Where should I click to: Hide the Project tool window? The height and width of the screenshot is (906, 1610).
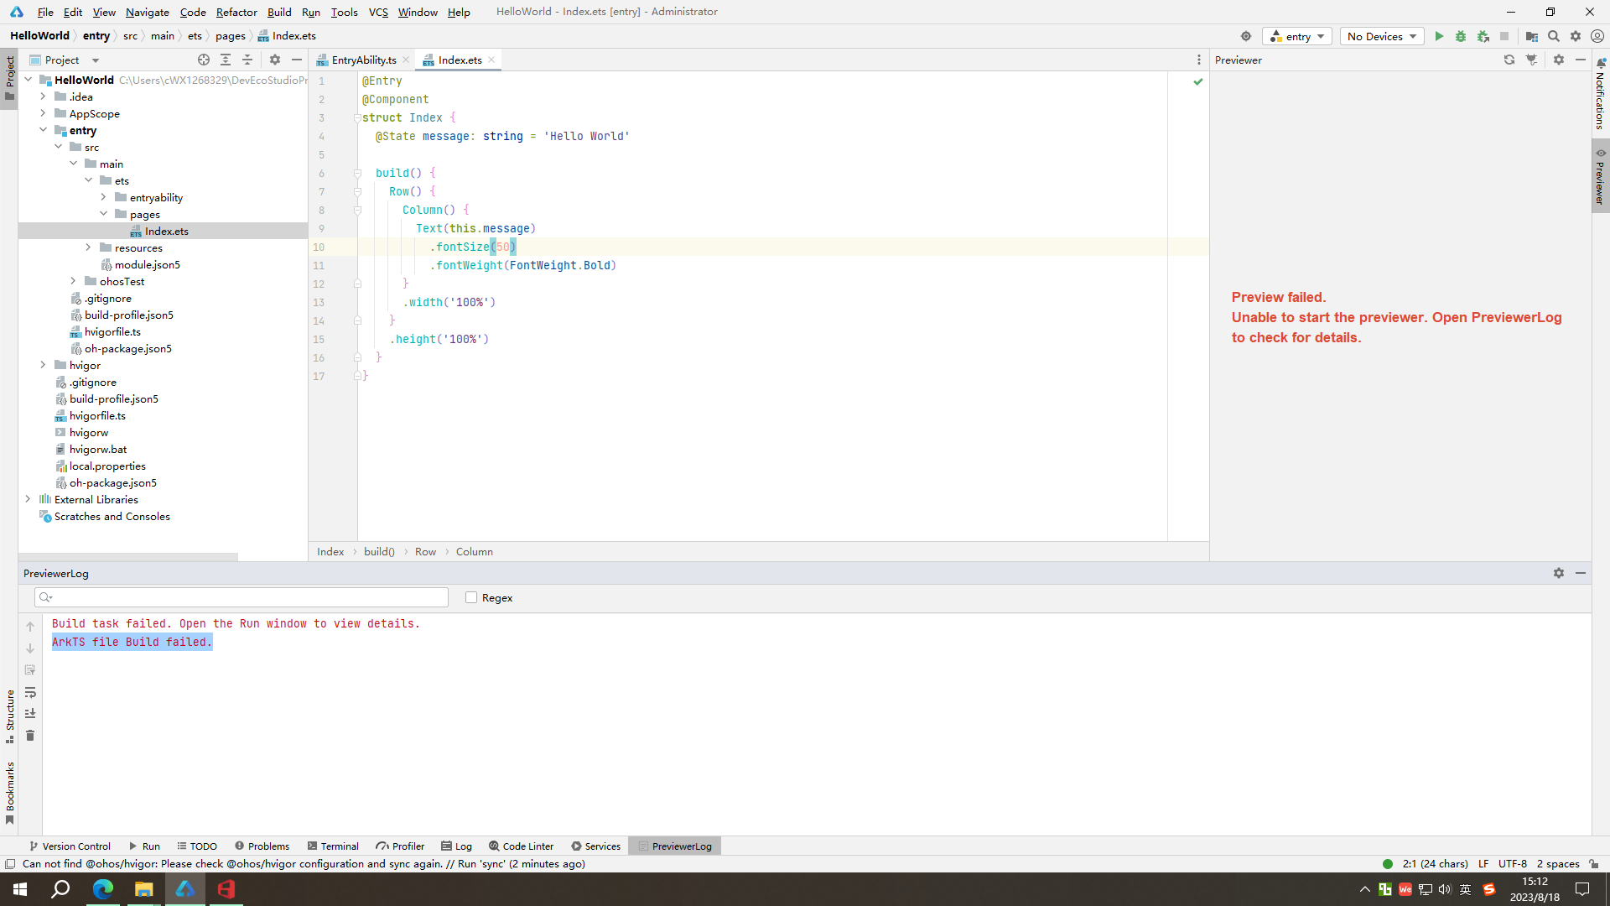(297, 60)
